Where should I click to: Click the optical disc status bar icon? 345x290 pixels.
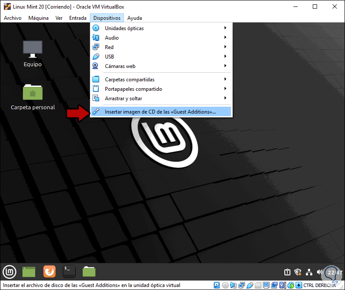pyautogui.click(x=225, y=285)
